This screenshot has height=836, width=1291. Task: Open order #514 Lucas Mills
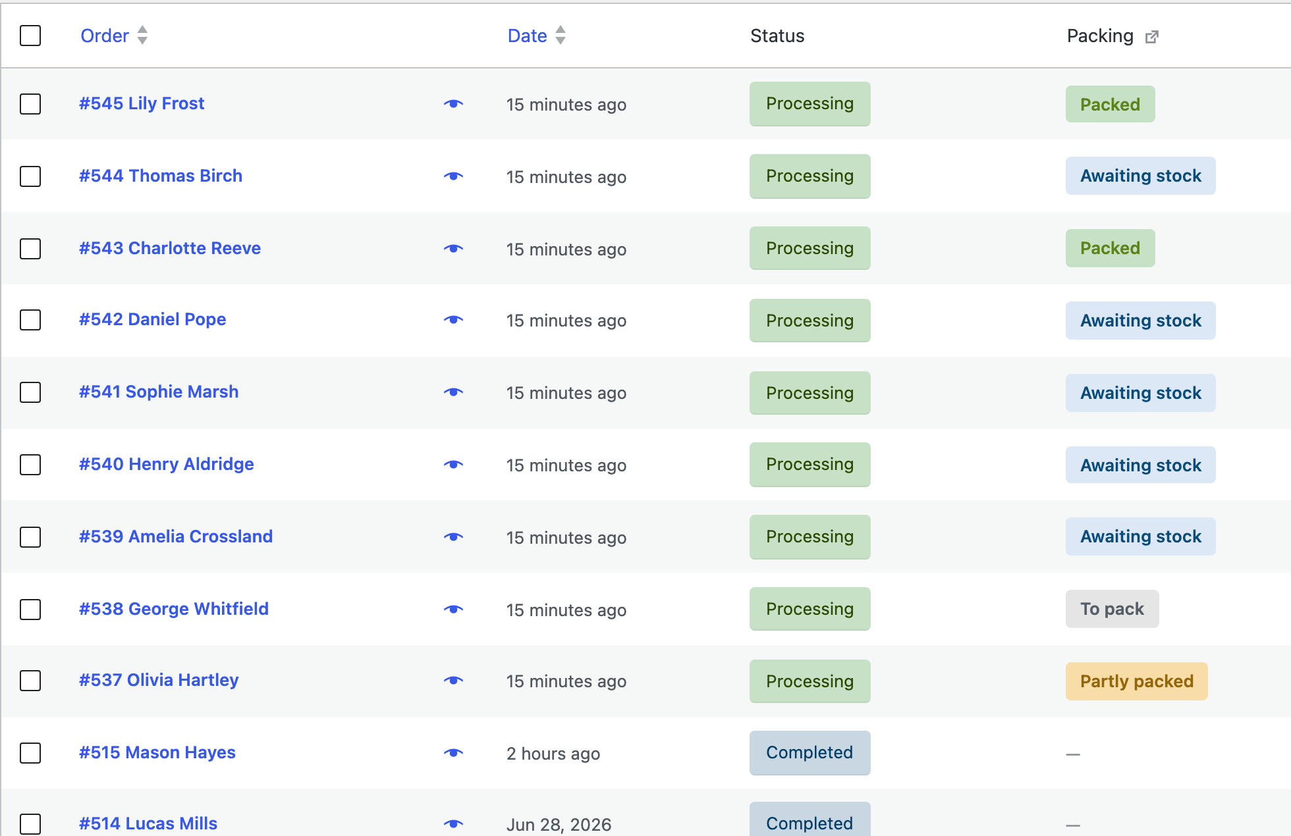[x=148, y=823]
